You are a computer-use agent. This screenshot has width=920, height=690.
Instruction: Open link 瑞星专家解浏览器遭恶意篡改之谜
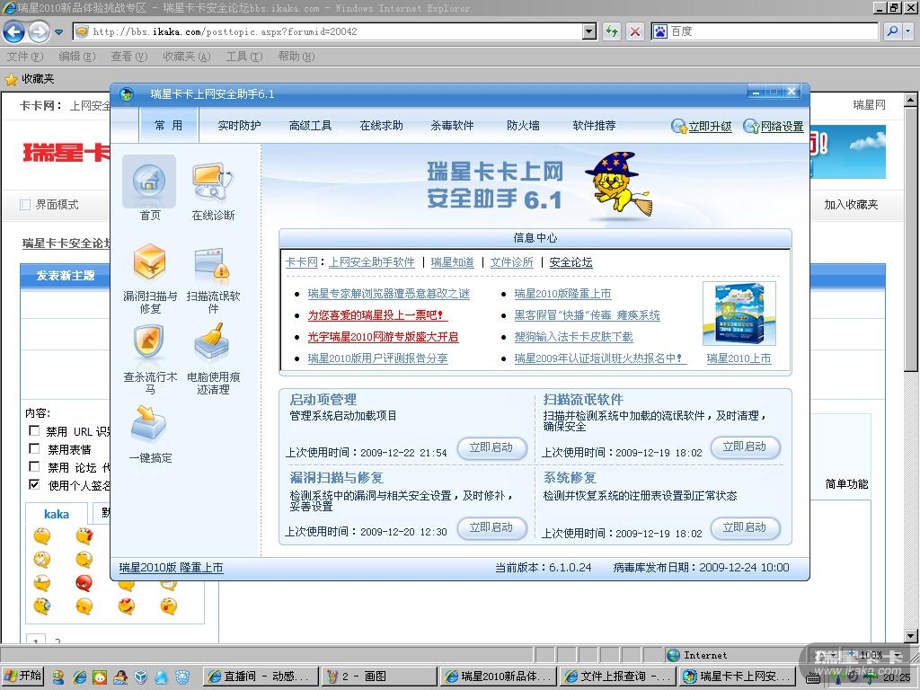coord(388,294)
